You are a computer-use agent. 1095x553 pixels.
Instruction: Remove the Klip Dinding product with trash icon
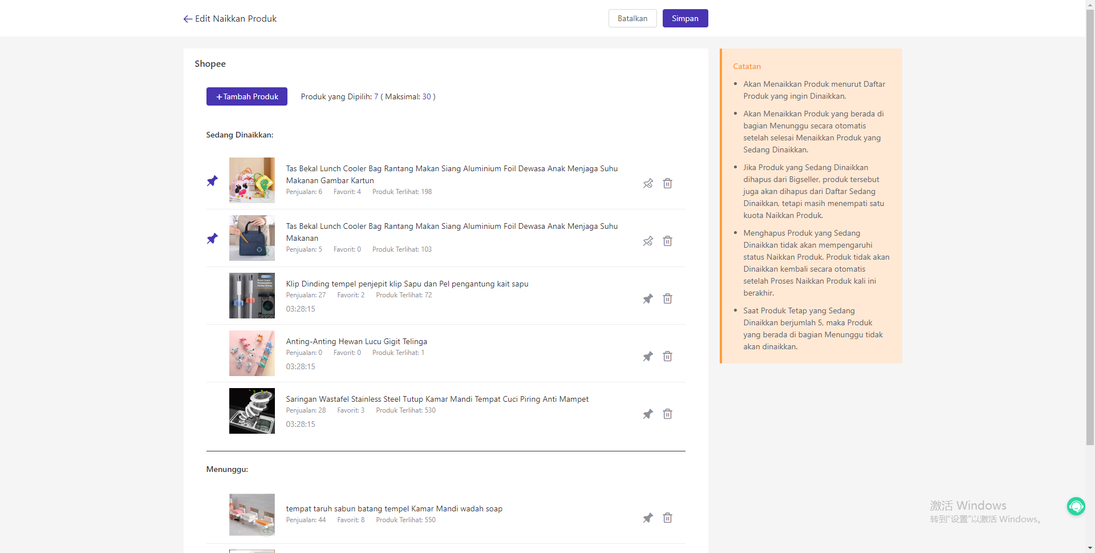[667, 299]
